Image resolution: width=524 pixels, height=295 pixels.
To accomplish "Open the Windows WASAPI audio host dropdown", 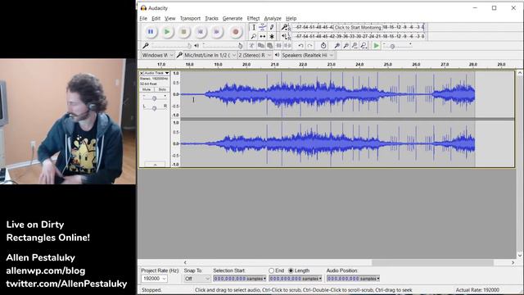I will point(157,55).
